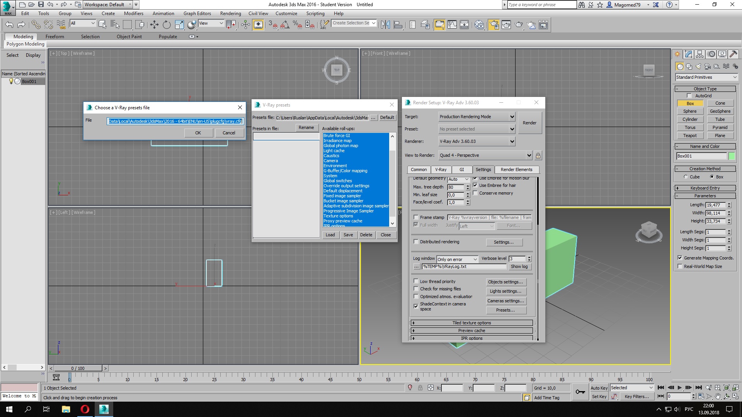742x417 pixels.
Task: Click the Zoom Extents tool icon
Action: click(x=727, y=388)
